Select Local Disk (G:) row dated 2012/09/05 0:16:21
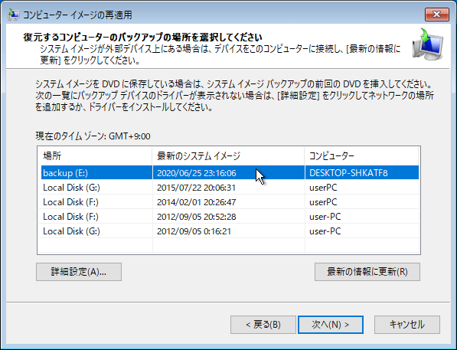Image resolution: width=457 pixels, height=350 pixels. 230,231
